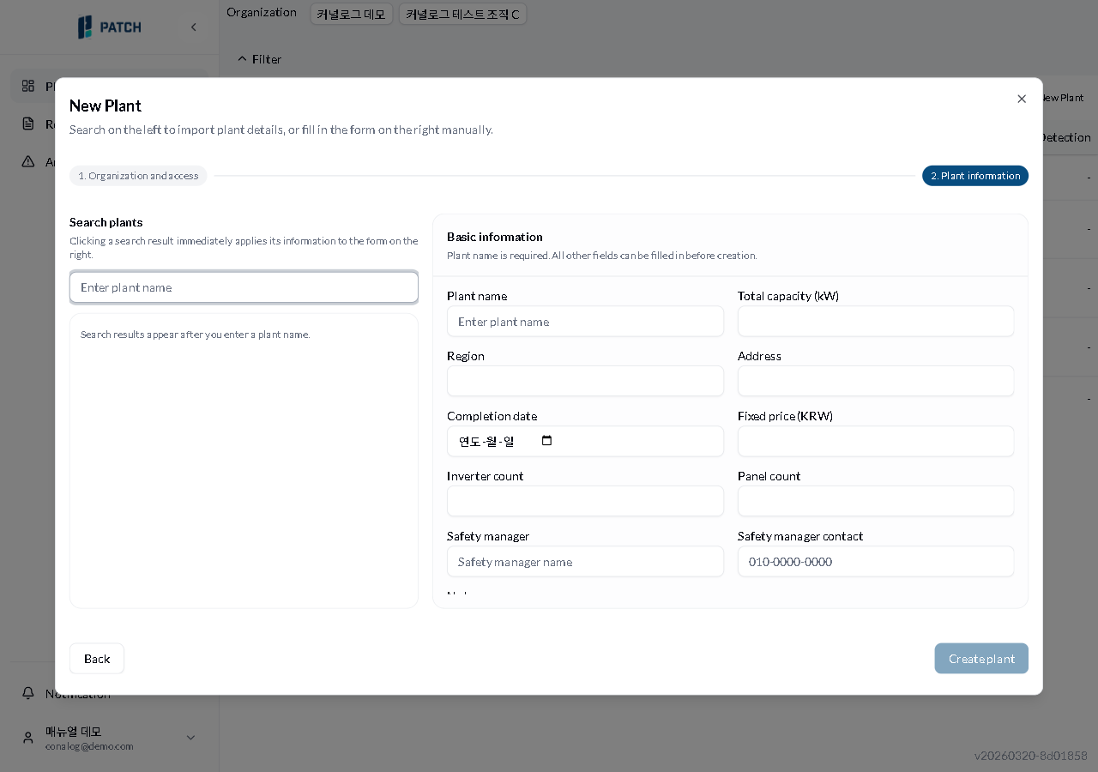Select the 커널로그 데모 organization chip
Viewport: 1098px width, 772px height.
pos(351,14)
